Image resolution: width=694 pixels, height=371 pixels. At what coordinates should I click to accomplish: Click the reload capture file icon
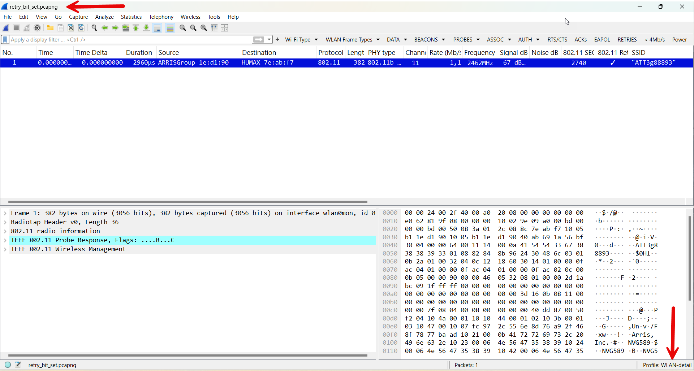[x=81, y=28]
